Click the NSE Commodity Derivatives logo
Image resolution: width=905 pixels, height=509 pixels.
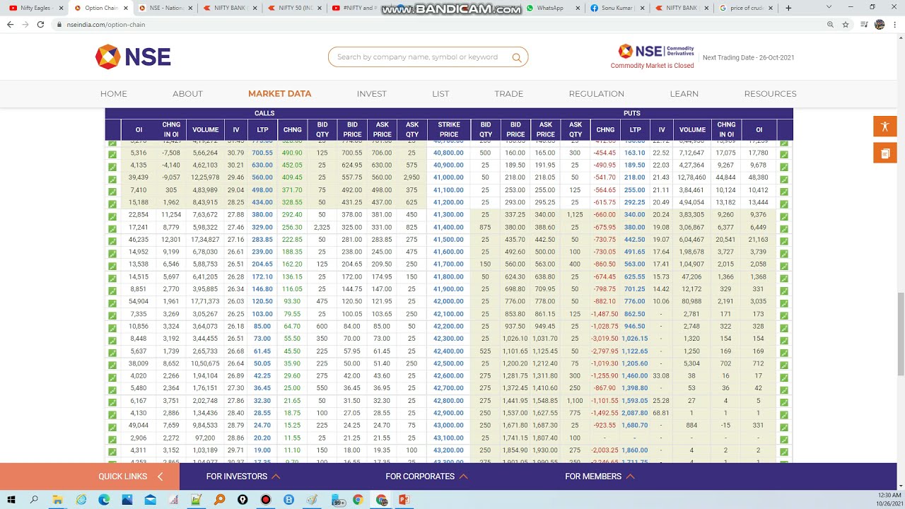tap(656, 51)
